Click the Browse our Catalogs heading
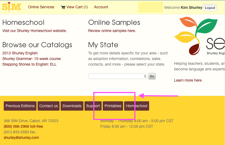Viewport: 225px width, 145px height. coord(37,45)
